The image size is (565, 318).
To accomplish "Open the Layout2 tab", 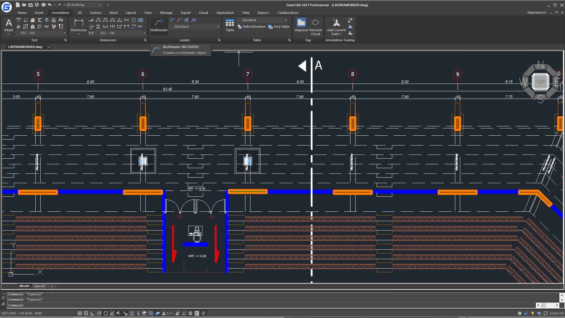I will click(x=39, y=286).
